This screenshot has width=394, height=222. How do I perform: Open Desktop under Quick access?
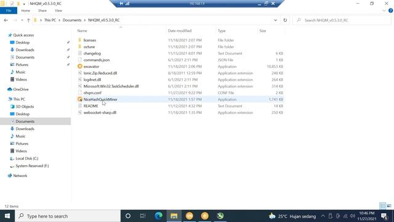23,43
